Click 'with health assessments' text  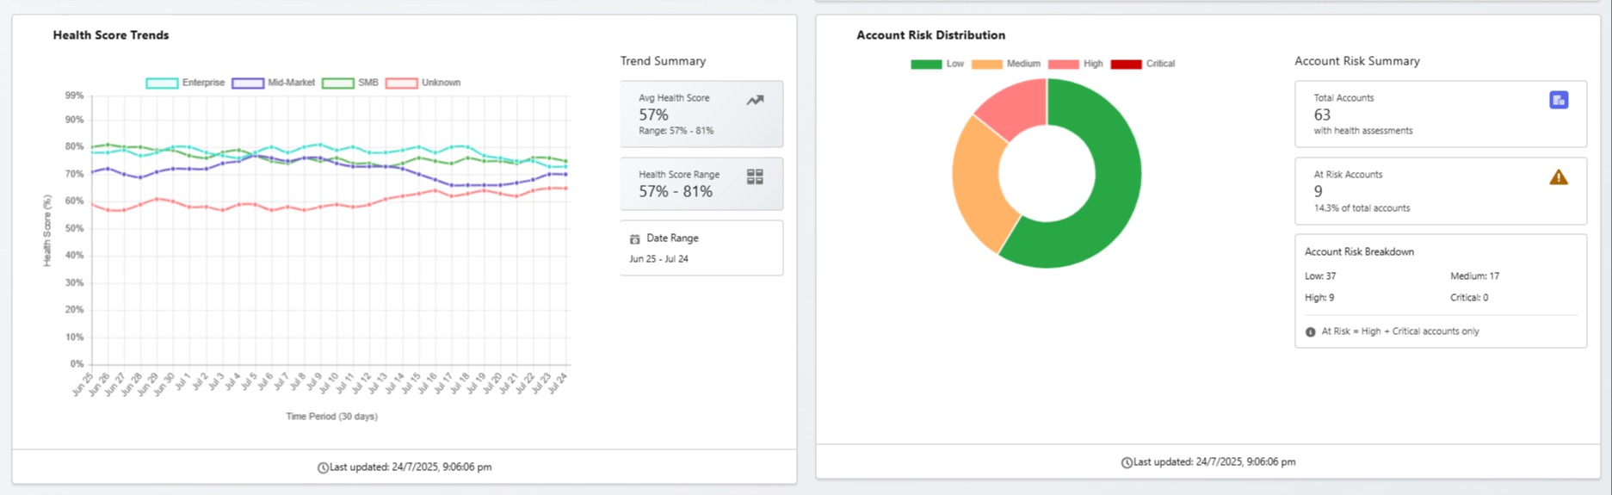(1363, 131)
